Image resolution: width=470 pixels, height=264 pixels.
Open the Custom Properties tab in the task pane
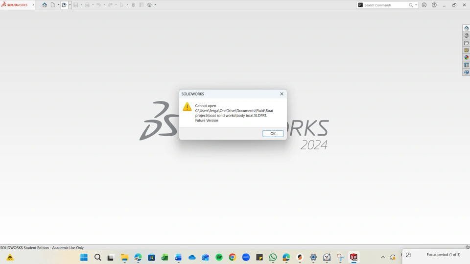tap(467, 65)
